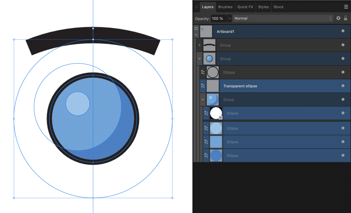Toggle visibility of the Transparent ellipse layer
Image resolution: width=351 pixels, height=213 pixels.
343,86
